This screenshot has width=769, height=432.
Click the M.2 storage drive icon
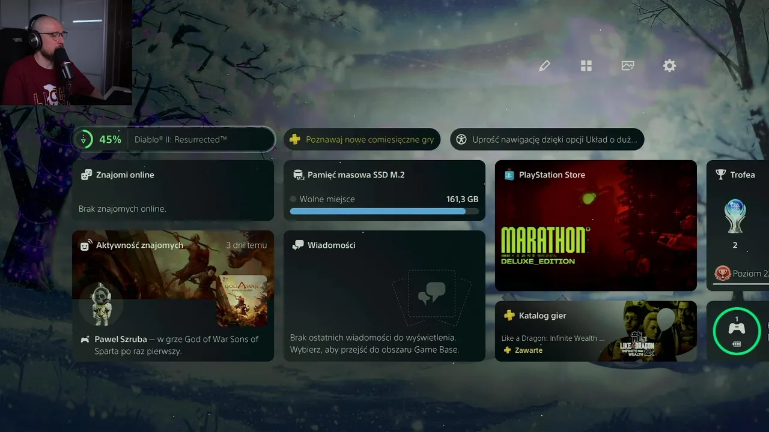298,175
